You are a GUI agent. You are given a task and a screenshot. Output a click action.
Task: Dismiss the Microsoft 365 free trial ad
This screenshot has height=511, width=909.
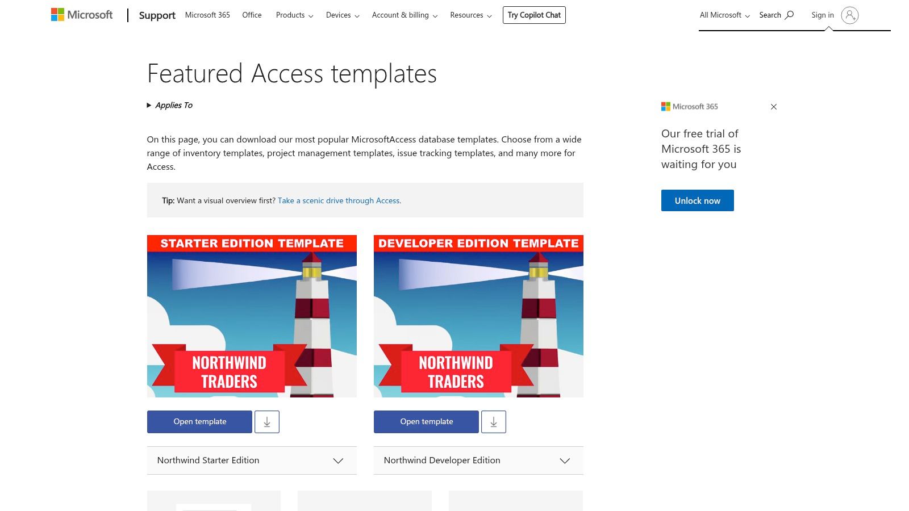tap(773, 107)
